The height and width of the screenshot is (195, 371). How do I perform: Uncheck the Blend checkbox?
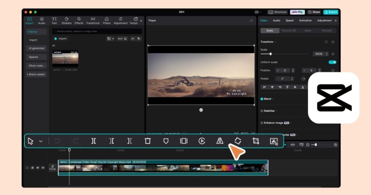tap(262, 99)
